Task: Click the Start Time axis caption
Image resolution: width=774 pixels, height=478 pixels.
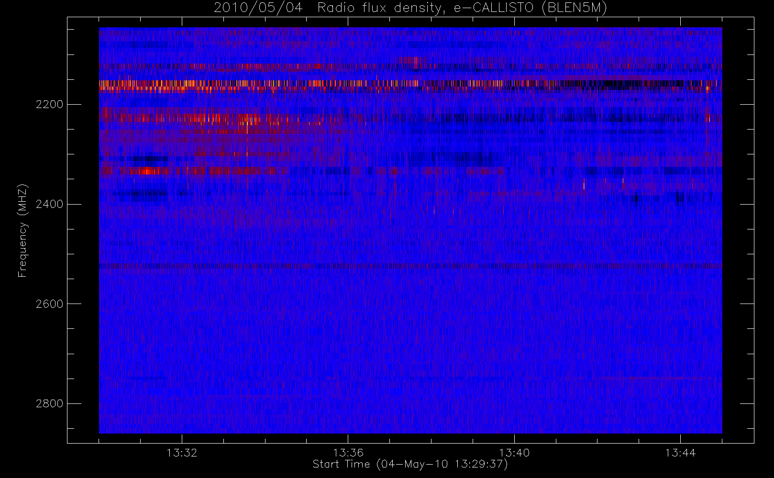Action: 410,464
